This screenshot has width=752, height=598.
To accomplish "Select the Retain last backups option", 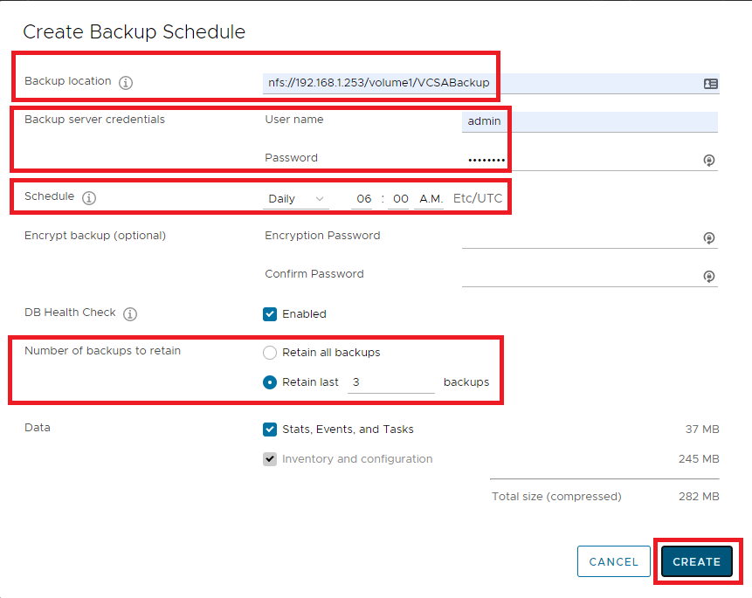I will click(x=270, y=382).
